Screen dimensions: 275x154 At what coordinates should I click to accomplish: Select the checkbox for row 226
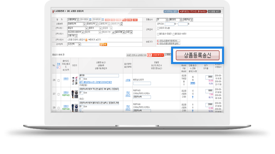coord(59,81)
